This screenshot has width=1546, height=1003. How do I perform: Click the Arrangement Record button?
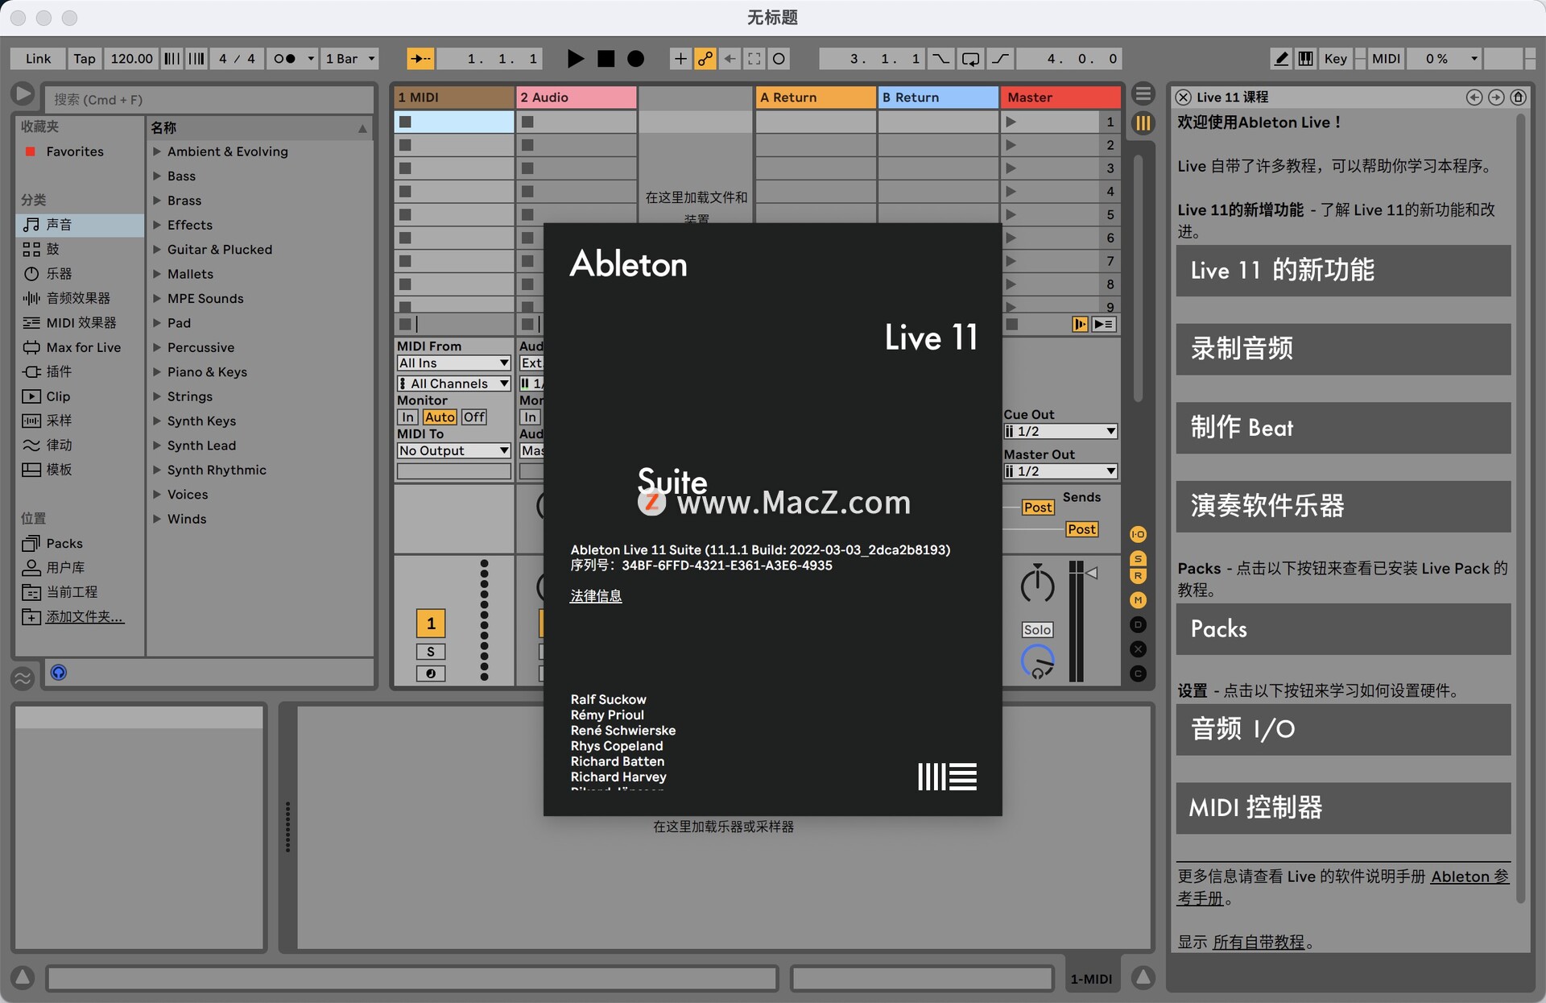pos(635,59)
